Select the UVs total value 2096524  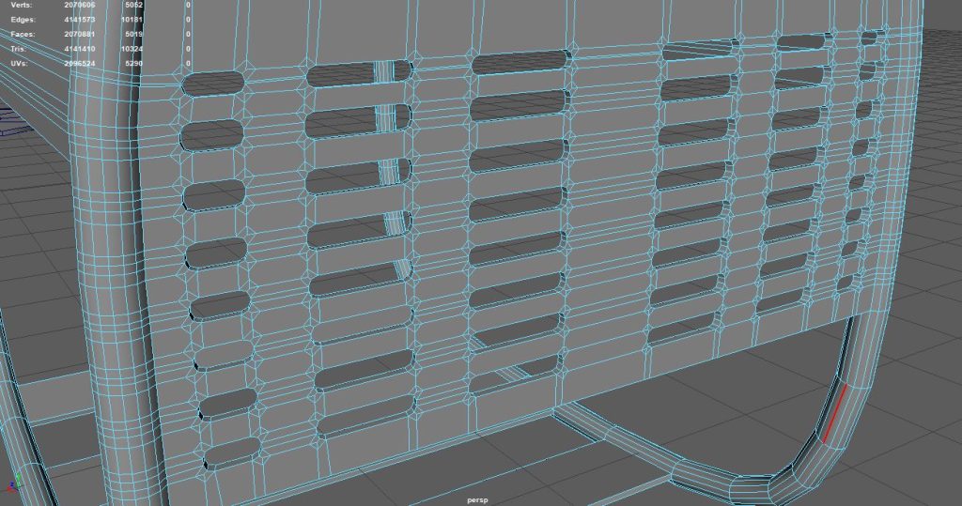tap(80, 64)
